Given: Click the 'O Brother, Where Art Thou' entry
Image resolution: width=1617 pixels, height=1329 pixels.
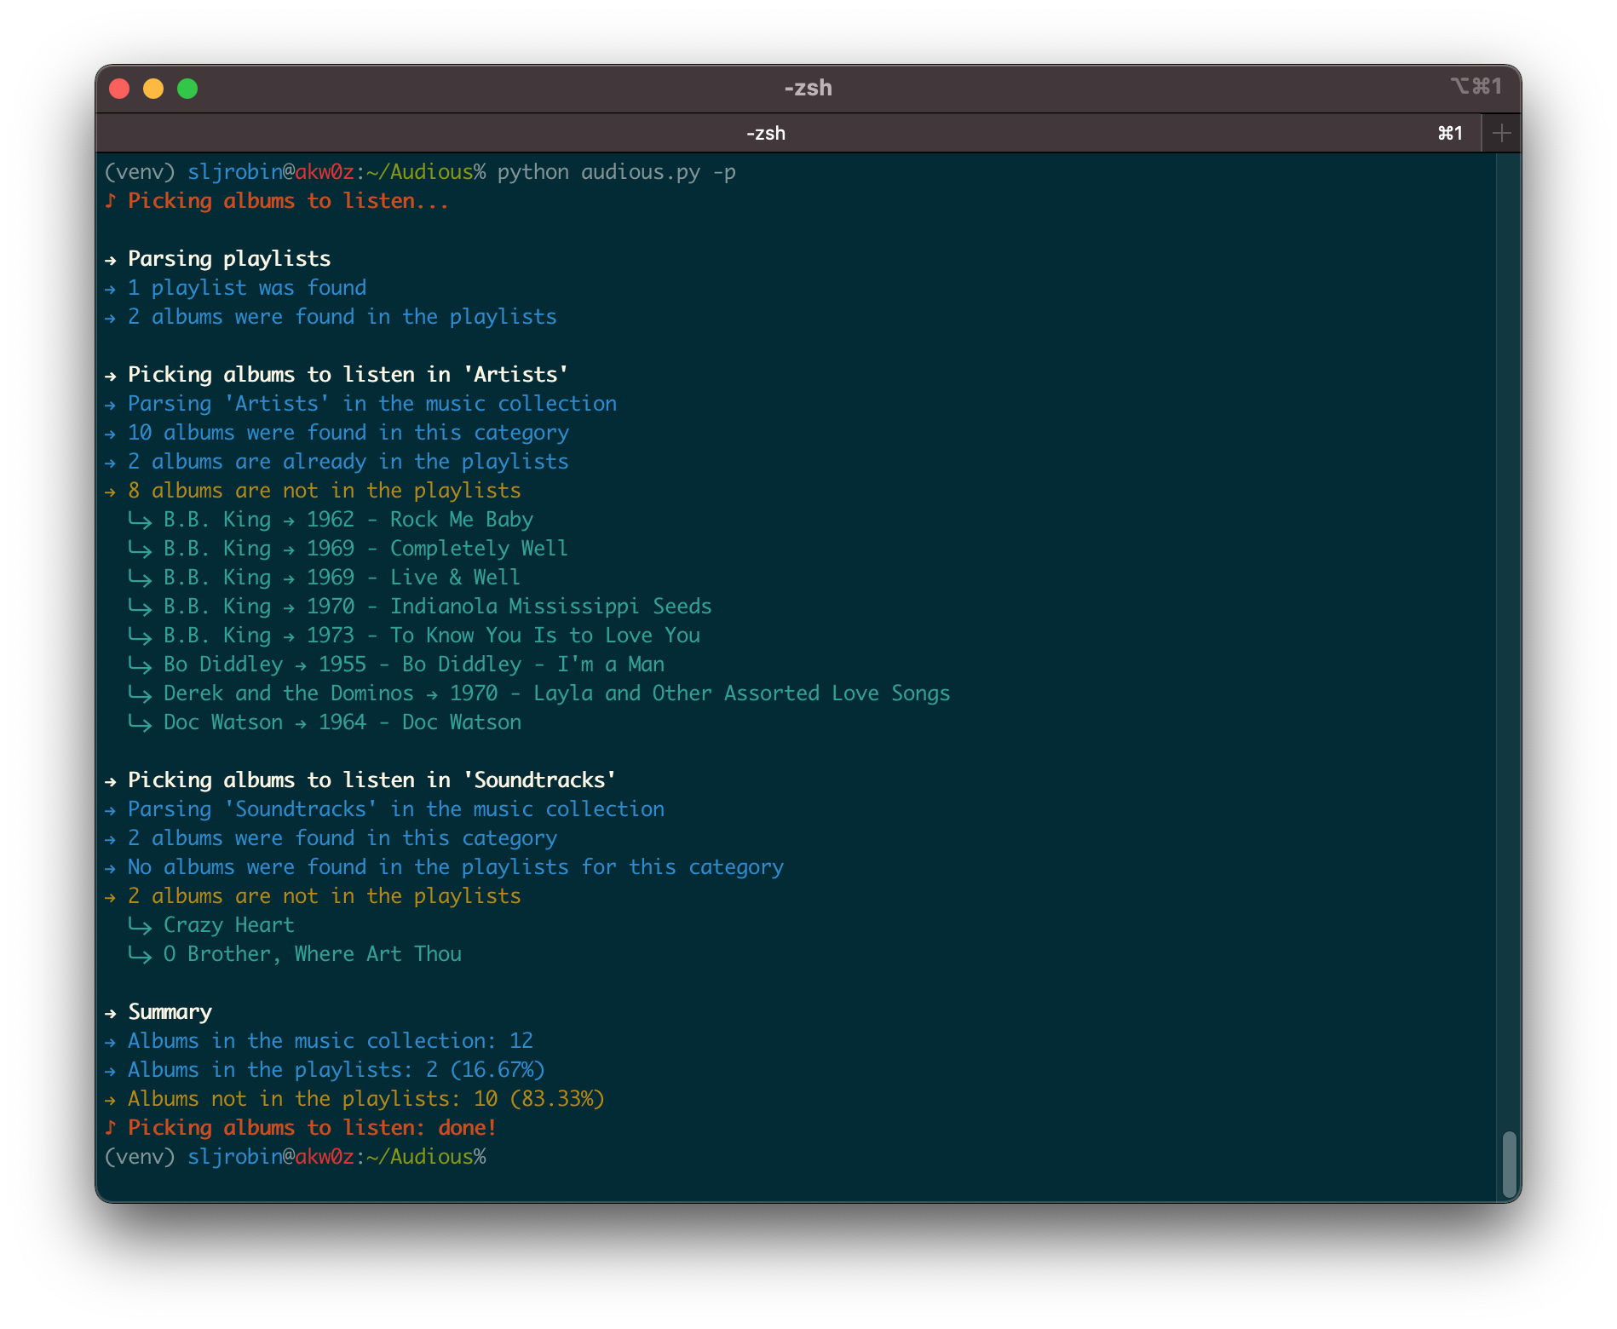Looking at the screenshot, I should click(312, 954).
